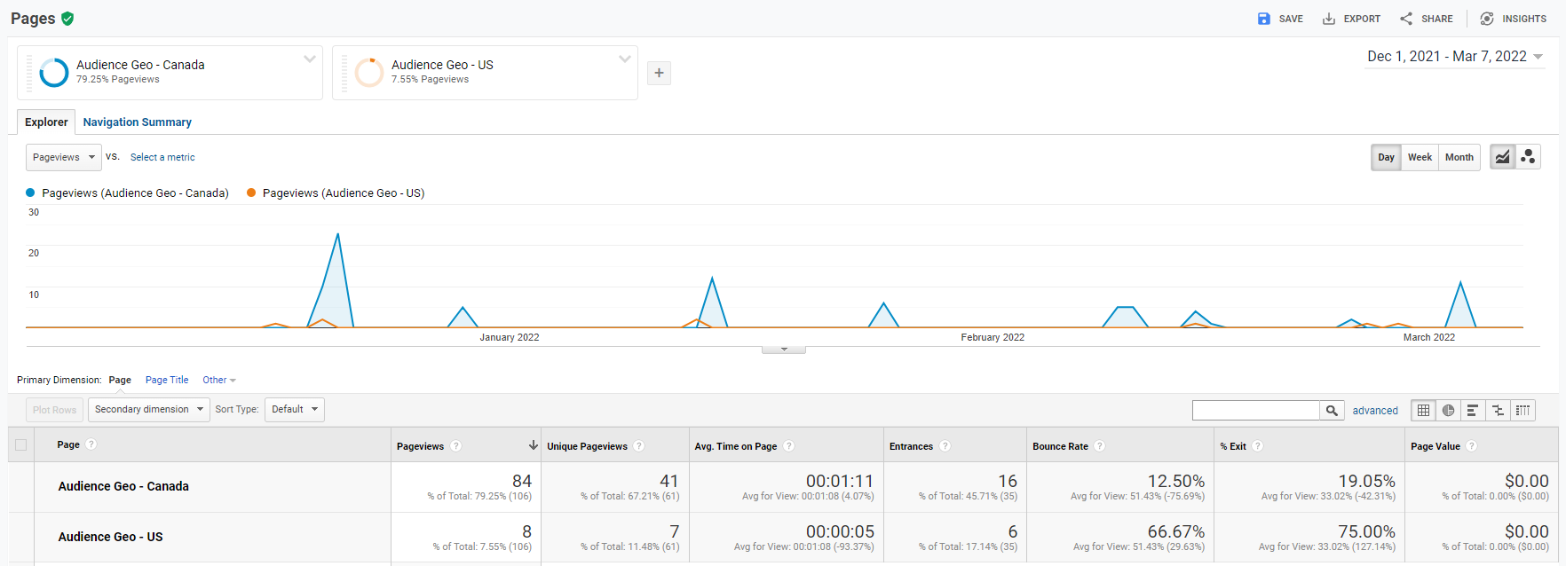1566x566 pixels.
Task: Switch to motion chart view icon
Action: click(1528, 157)
